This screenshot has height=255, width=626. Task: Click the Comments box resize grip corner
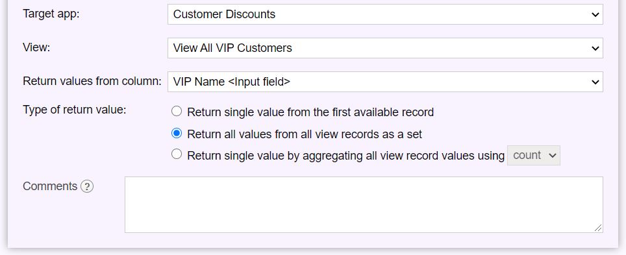point(597,228)
